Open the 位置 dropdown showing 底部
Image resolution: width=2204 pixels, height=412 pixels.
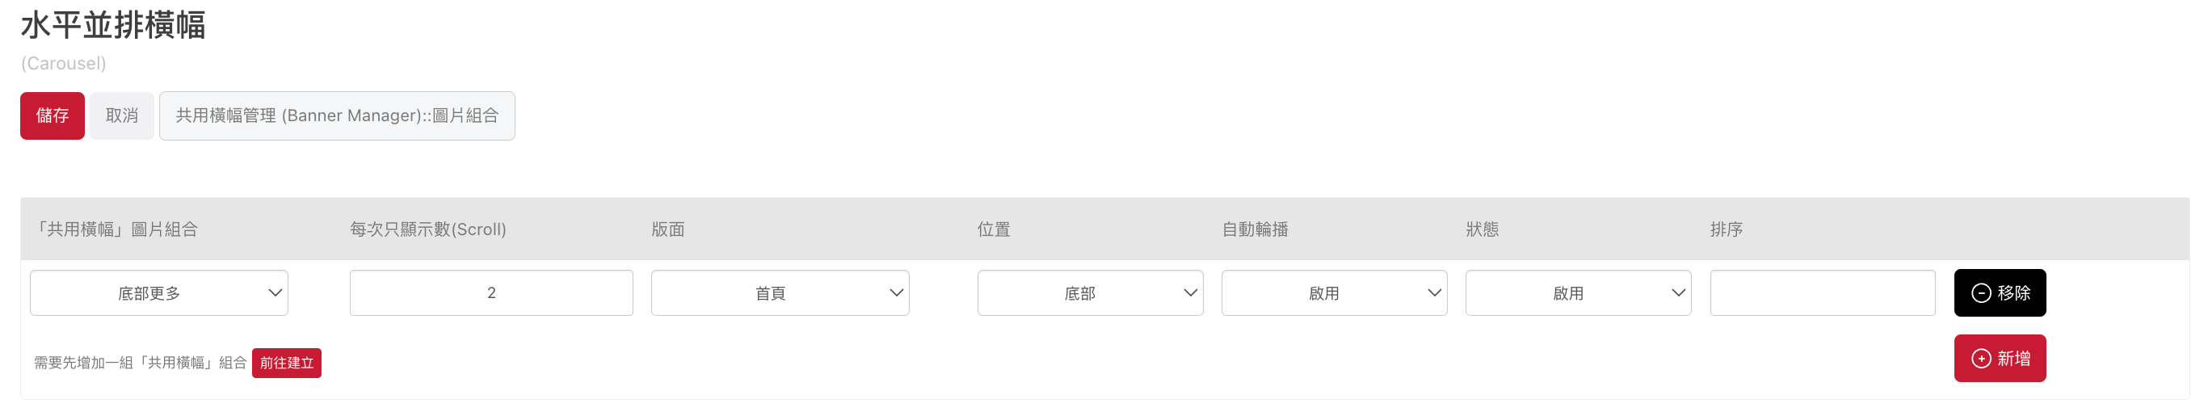1090,293
